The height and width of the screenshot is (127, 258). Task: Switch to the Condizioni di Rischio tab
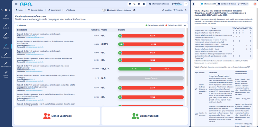[227, 4]
